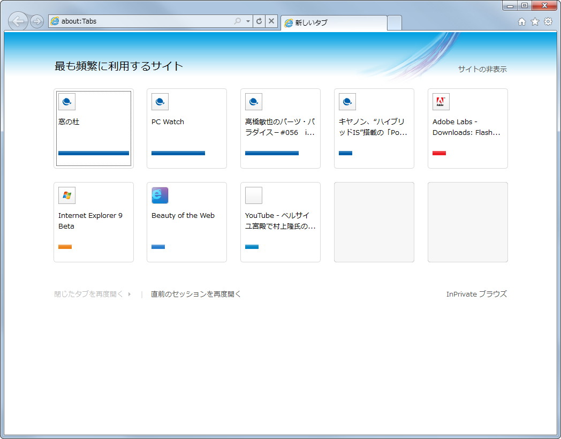Open a new blank tab button
The height and width of the screenshot is (439, 561).
[395, 23]
